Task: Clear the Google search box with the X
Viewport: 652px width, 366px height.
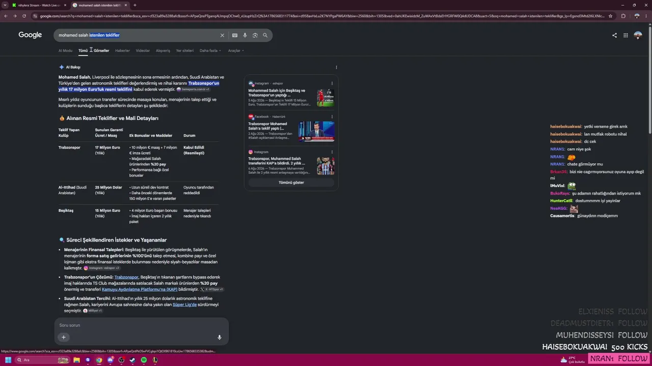Action: [x=222, y=35]
